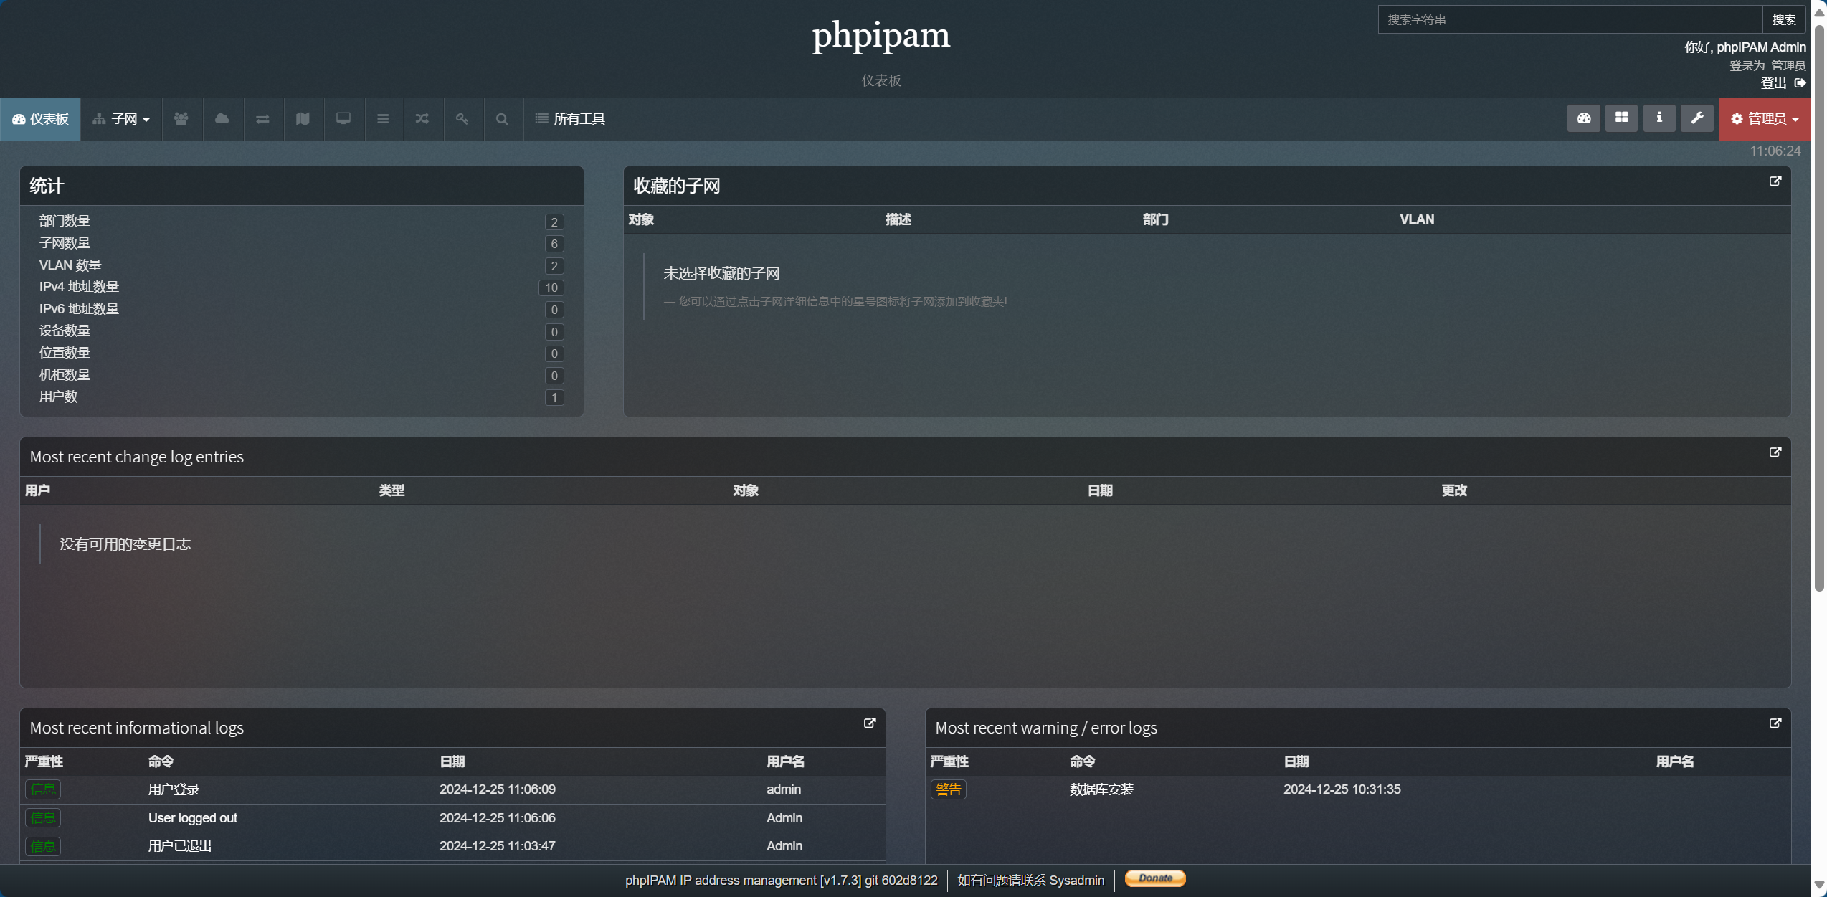This screenshot has width=1827, height=897.
Task: Click the shuffle (circuits) icon
Action: (422, 118)
